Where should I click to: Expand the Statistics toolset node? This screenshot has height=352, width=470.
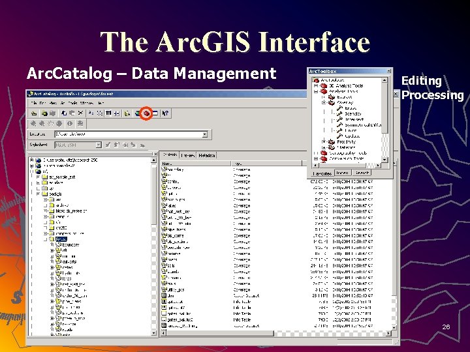point(324,147)
